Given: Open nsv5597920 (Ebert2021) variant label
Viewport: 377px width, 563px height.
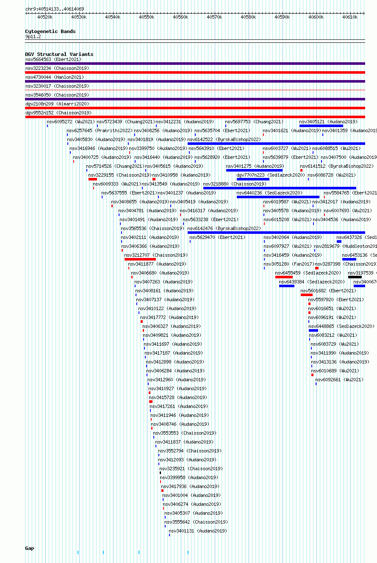Looking at the screenshot, I should tap(336, 300).
